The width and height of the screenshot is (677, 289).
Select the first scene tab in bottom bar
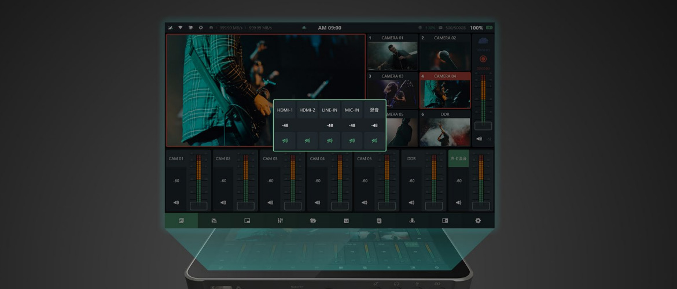tap(181, 220)
